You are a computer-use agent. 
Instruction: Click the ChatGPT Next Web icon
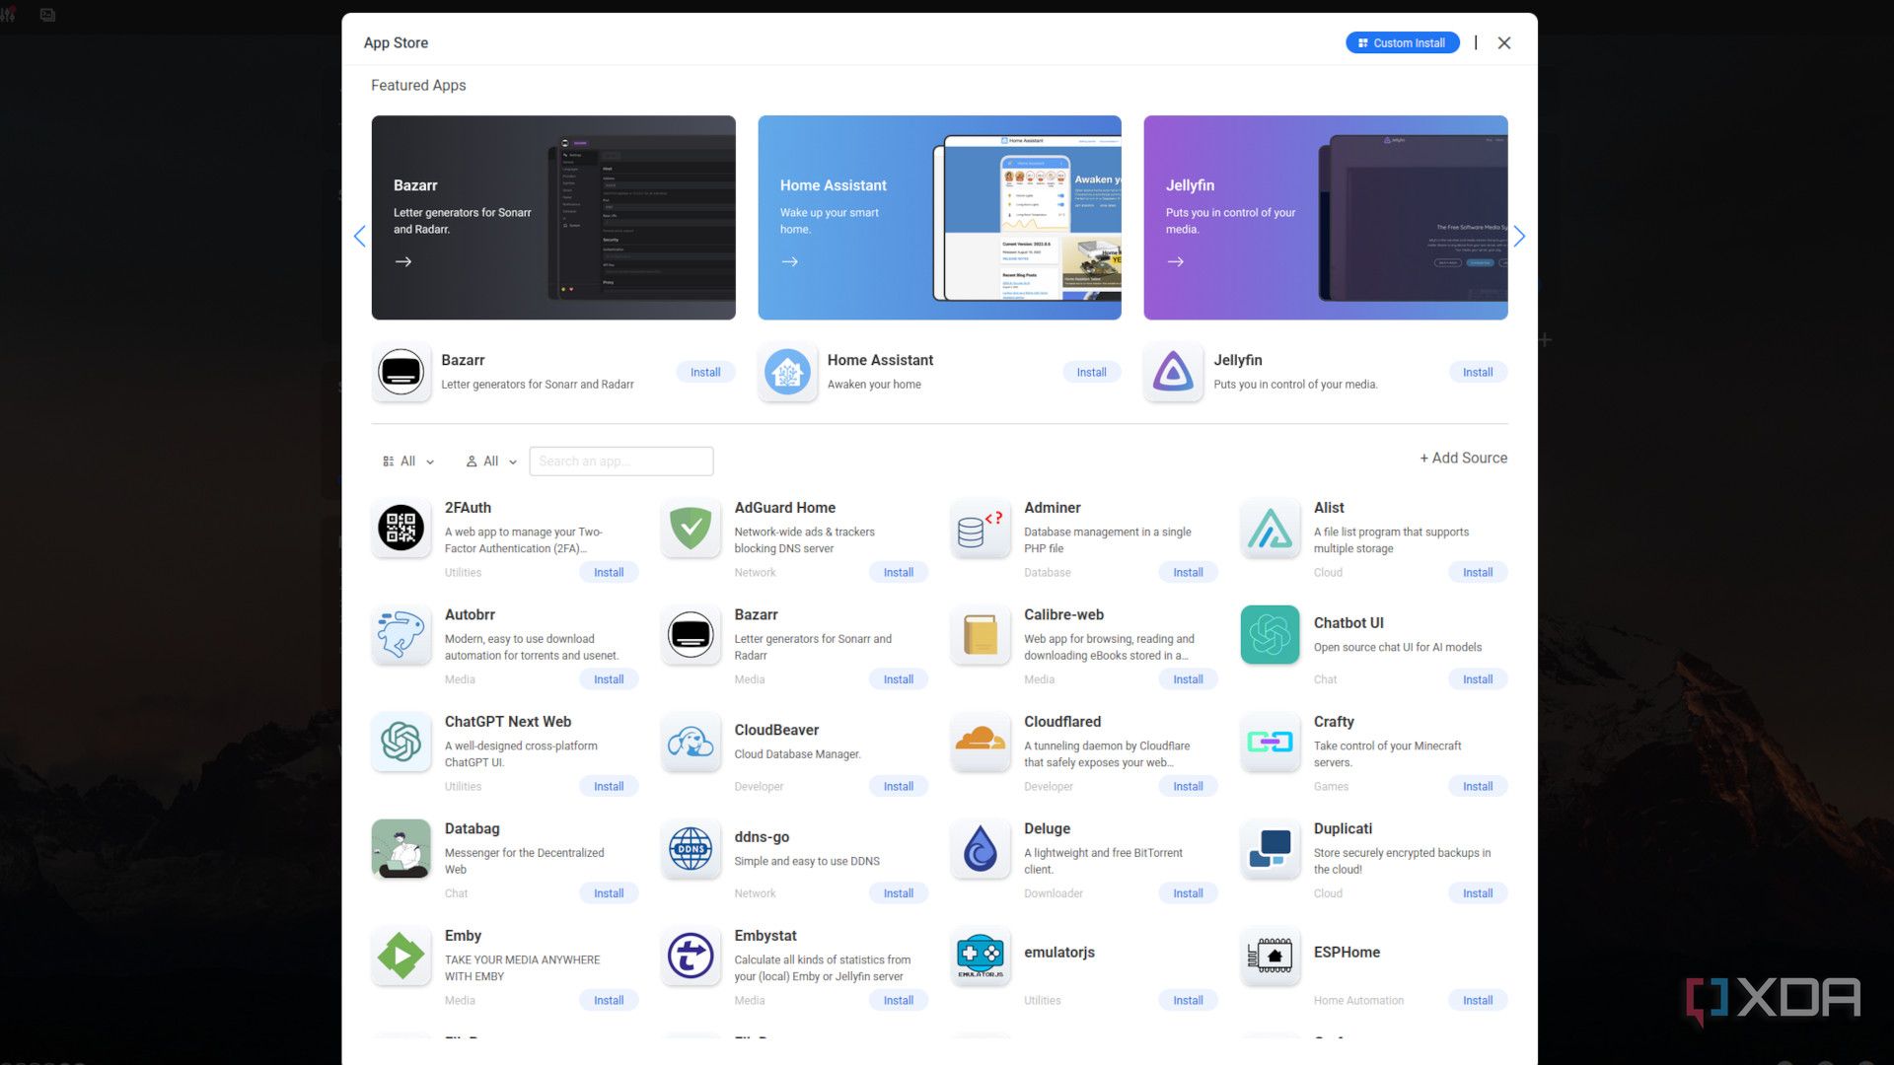401,743
